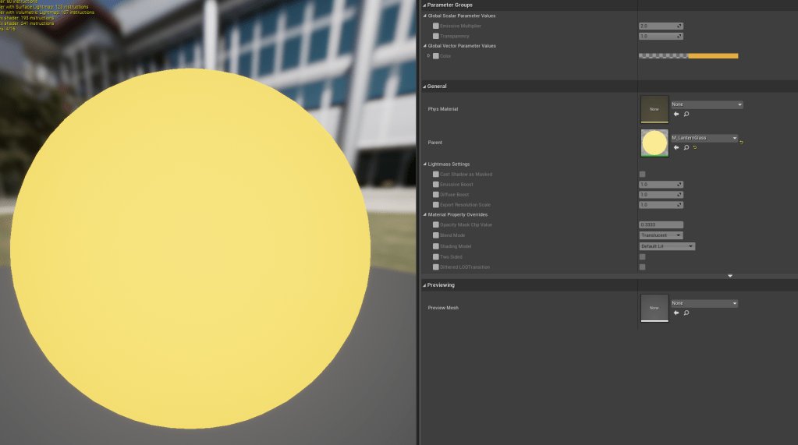Open the Blend Mode Translucent dropdown
Image resolution: width=798 pixels, height=445 pixels.
[661, 235]
